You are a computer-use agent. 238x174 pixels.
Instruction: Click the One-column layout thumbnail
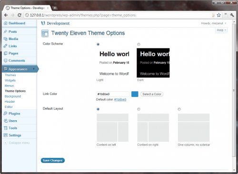194,127
